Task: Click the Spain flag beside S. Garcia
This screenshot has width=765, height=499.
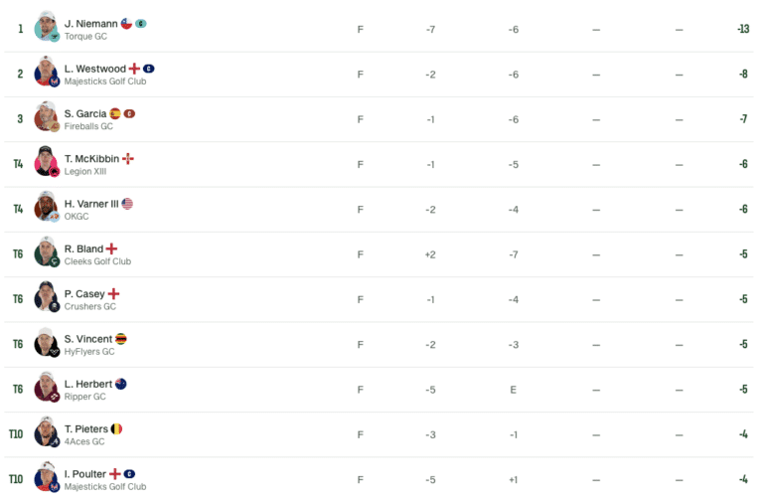Action: click(115, 113)
